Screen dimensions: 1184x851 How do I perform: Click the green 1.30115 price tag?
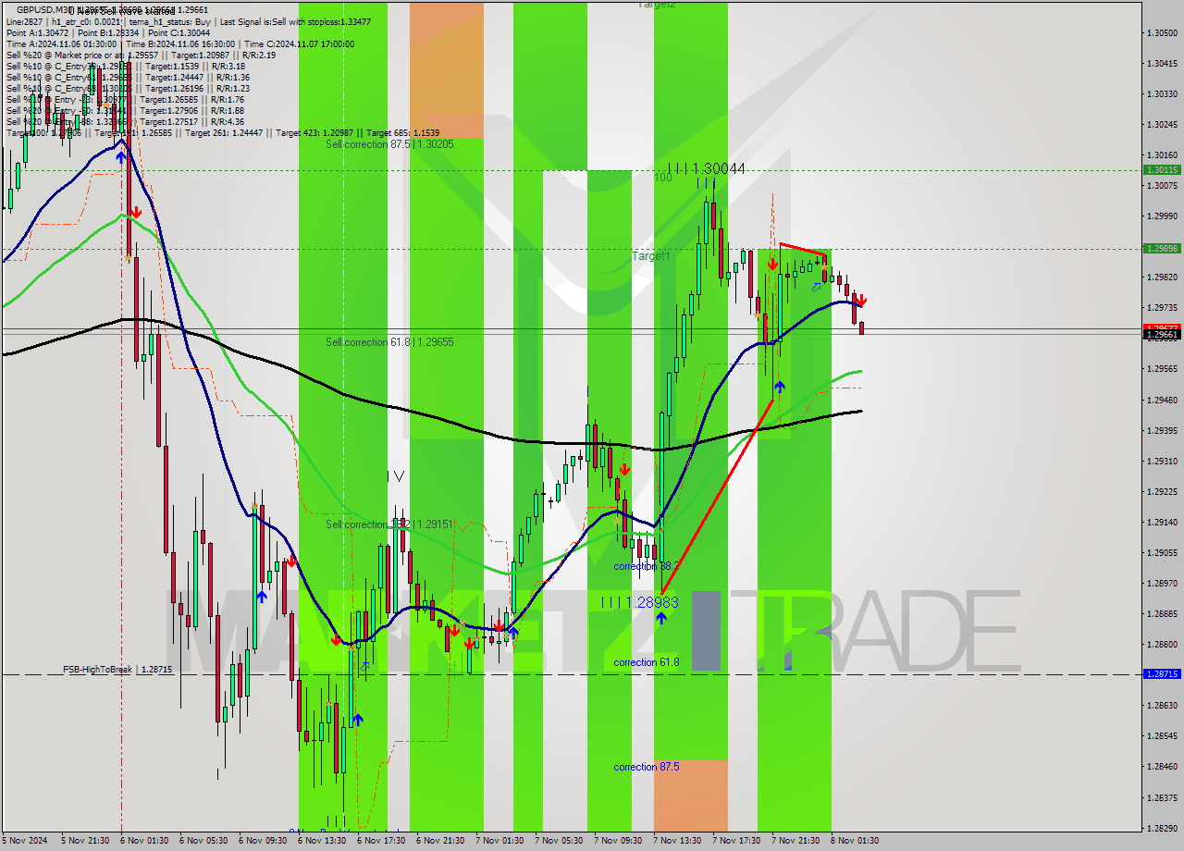(1161, 170)
